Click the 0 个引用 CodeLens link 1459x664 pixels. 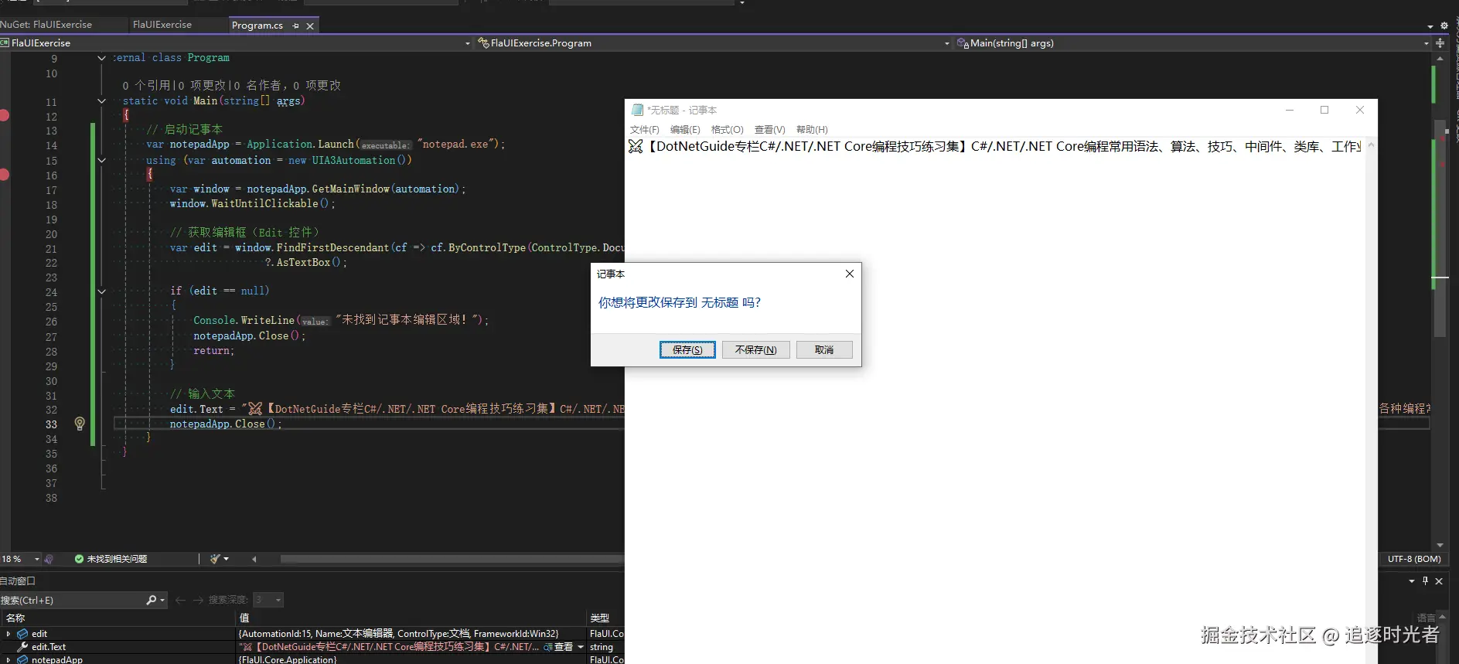coord(146,86)
